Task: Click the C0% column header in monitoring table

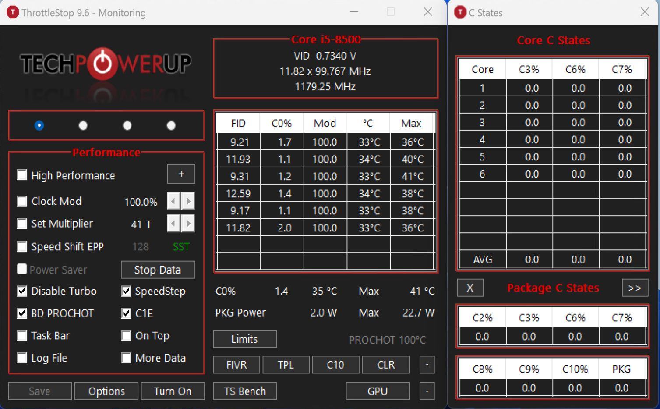Action: 282,123
